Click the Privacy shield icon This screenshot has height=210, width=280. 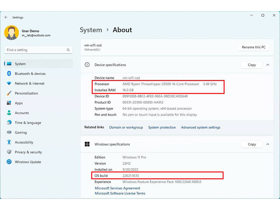9,152
